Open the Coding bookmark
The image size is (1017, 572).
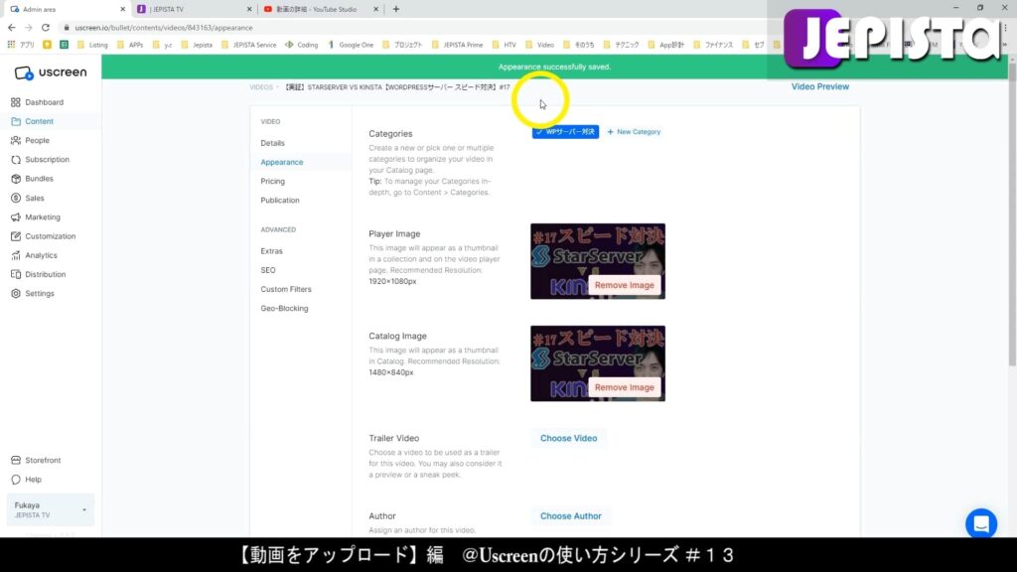tap(302, 45)
